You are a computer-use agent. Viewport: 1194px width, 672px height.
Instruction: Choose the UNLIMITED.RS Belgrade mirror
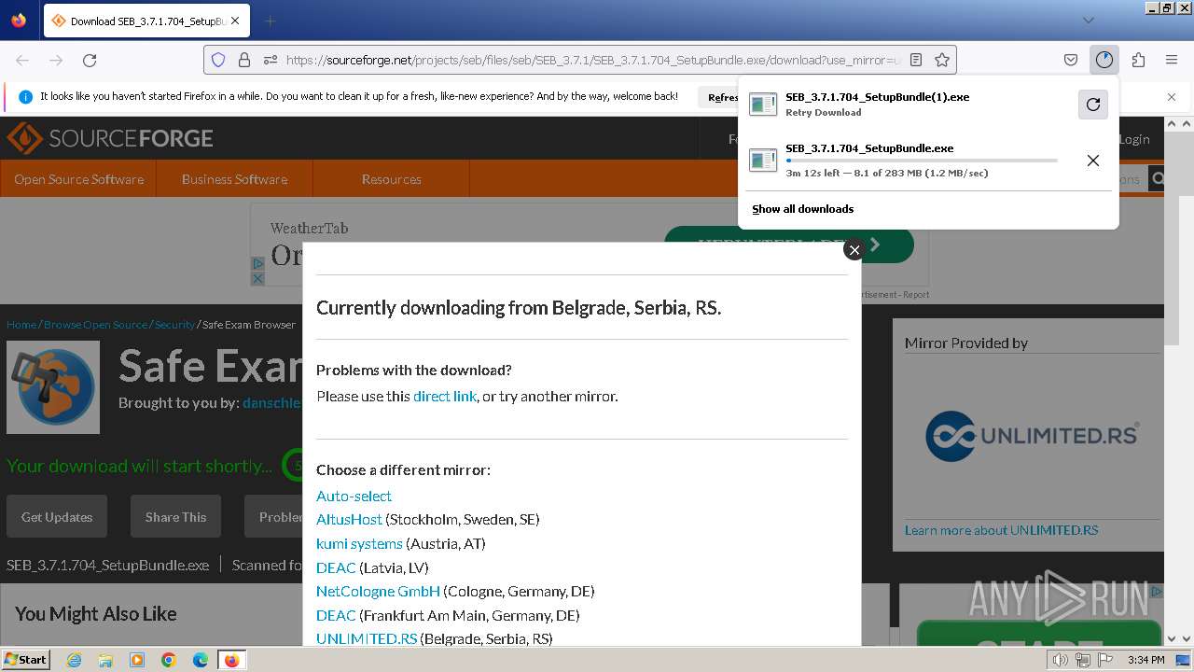(367, 638)
